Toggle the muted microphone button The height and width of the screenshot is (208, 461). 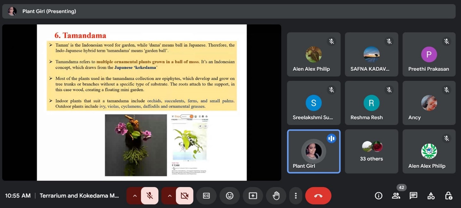click(150, 196)
